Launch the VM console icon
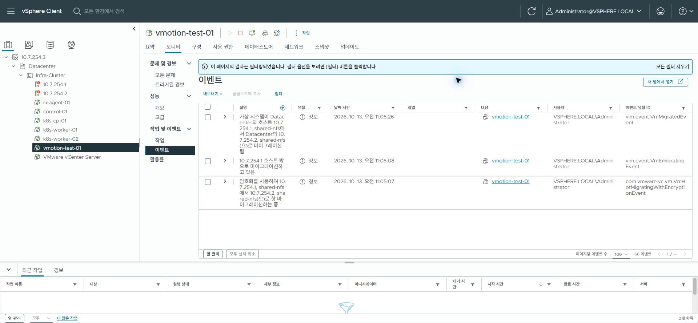The width and height of the screenshot is (698, 323). coord(252,33)
